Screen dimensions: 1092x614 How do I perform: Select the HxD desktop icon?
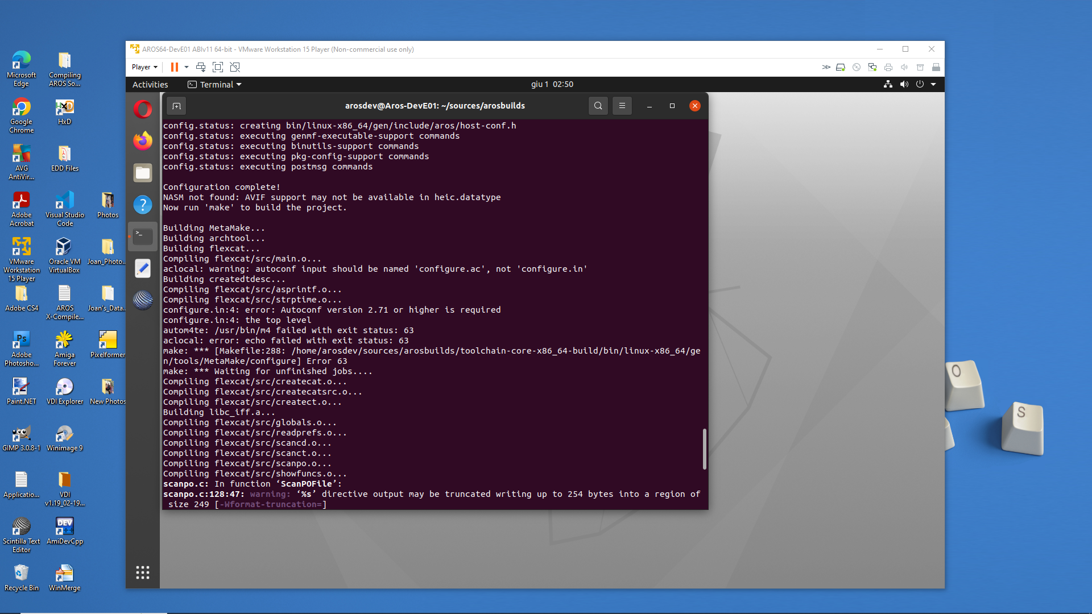point(65,111)
